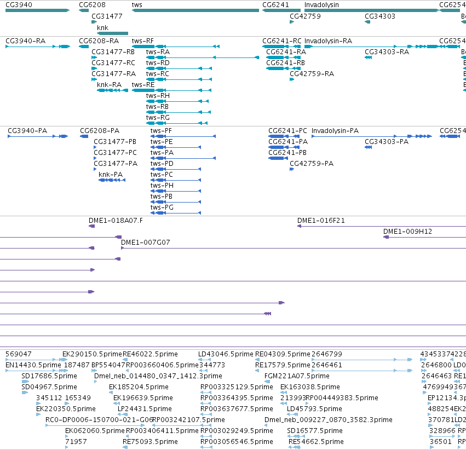Select EST label "RP003325129.5prime"
Viewport: 466px width, 450px height.
(237, 387)
